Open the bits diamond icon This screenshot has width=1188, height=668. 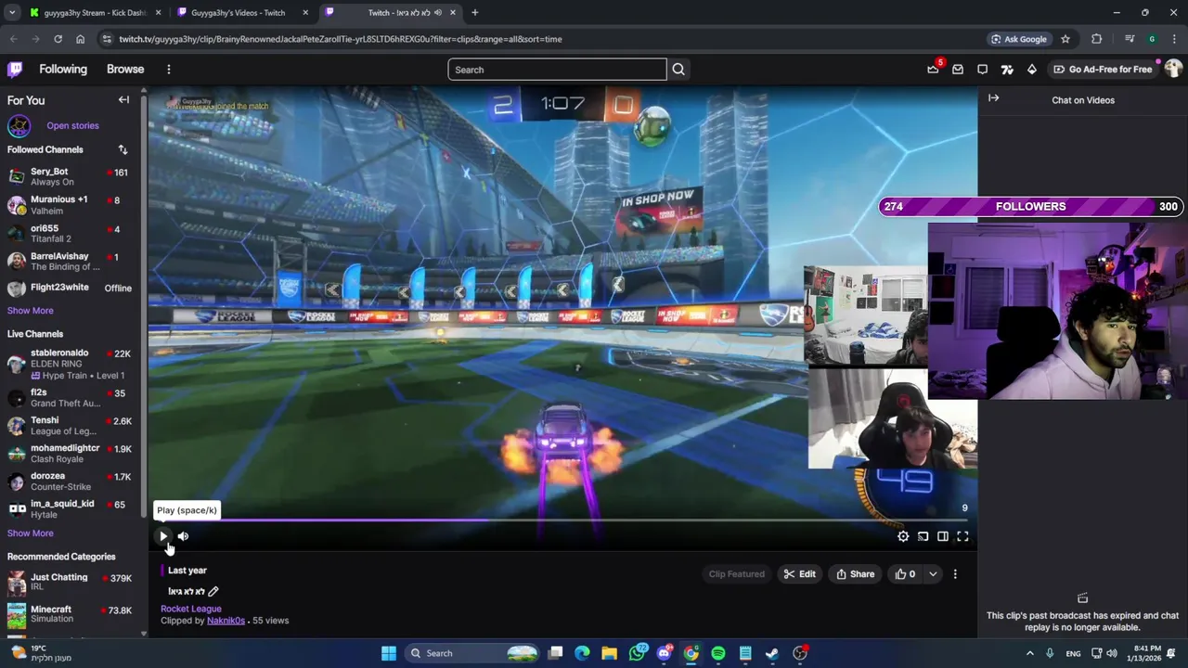pyautogui.click(x=1031, y=70)
